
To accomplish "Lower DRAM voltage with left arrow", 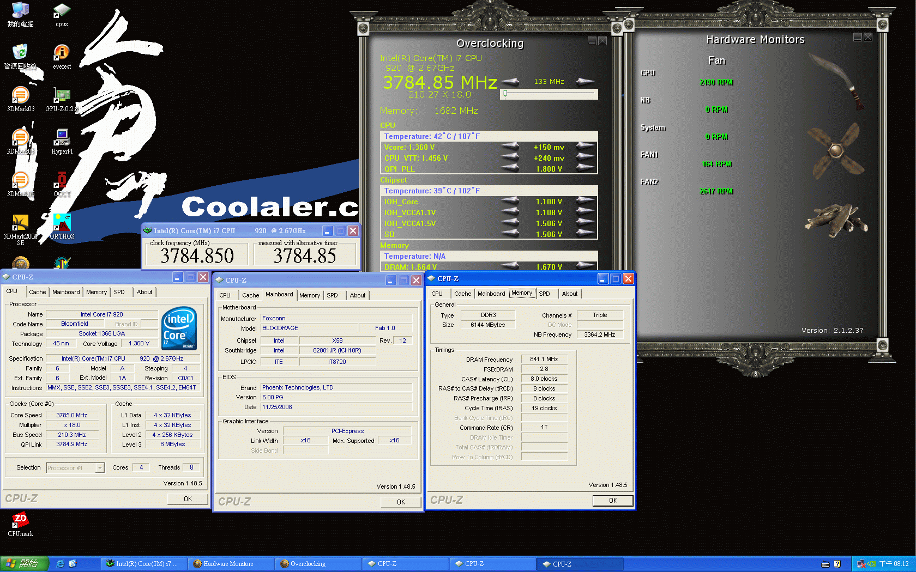I will (510, 266).
